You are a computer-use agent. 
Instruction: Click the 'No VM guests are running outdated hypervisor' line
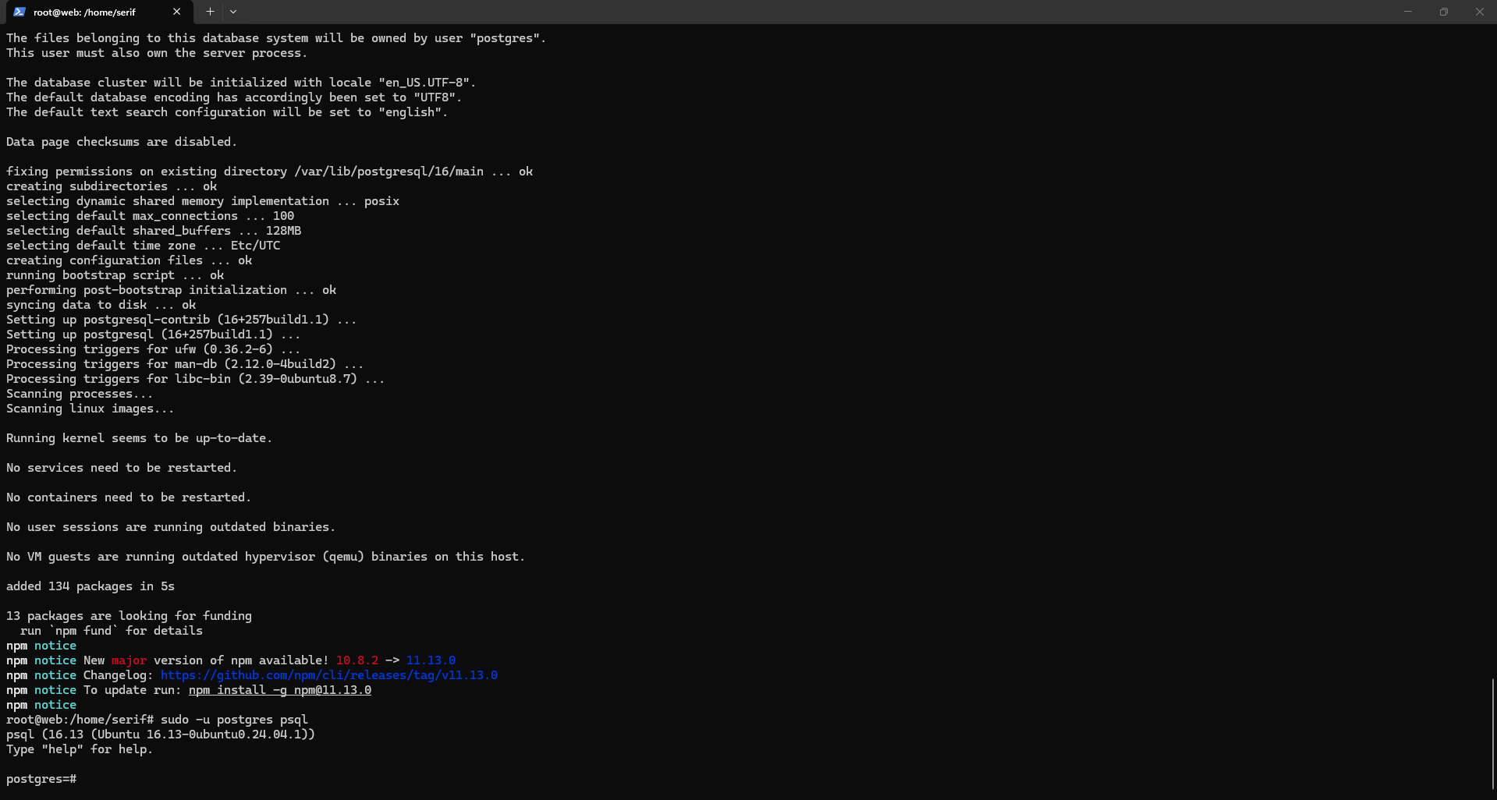point(265,557)
